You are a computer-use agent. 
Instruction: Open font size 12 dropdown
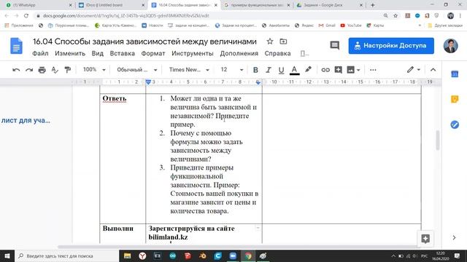pos(232,70)
